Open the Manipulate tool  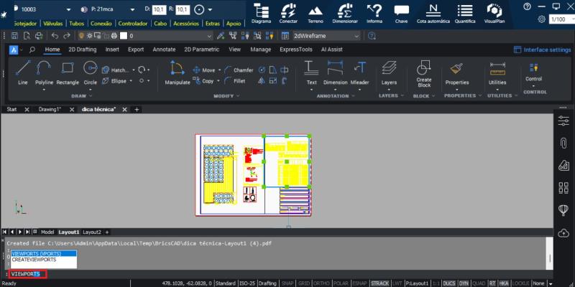(x=177, y=72)
